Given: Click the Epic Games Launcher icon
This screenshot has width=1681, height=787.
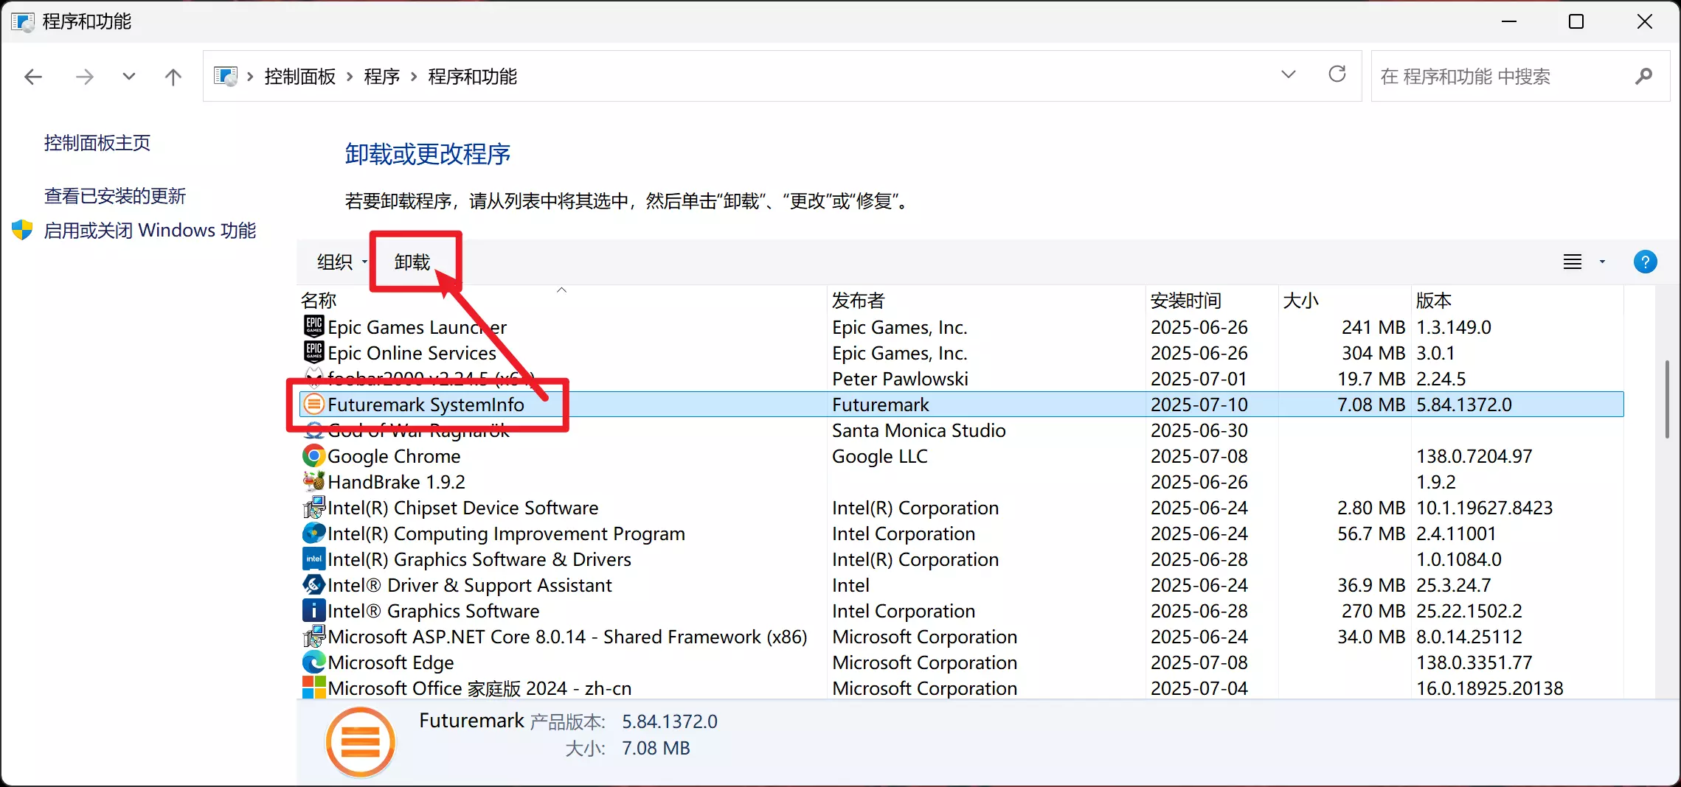Looking at the screenshot, I should click(313, 326).
